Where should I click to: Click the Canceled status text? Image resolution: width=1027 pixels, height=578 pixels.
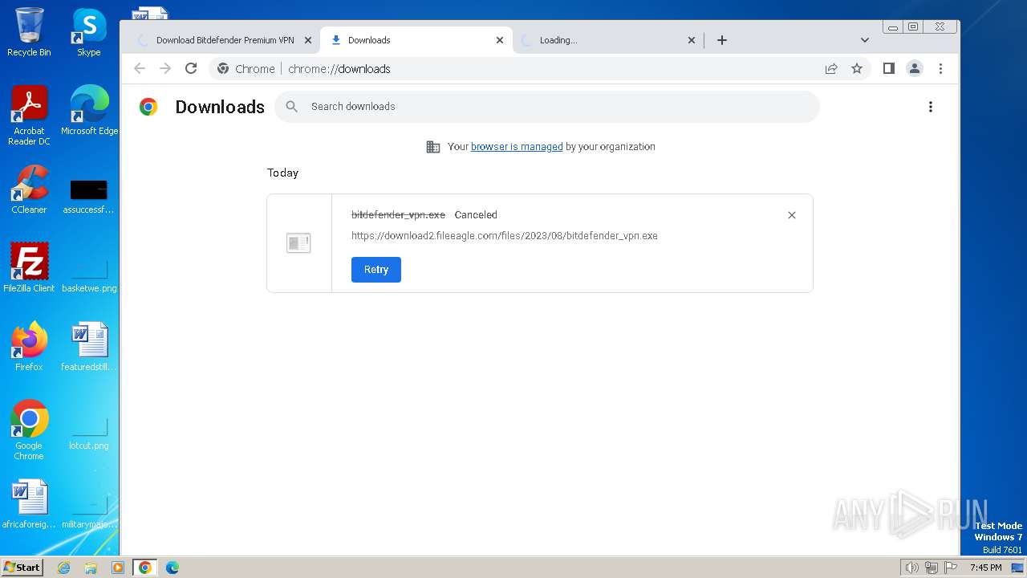point(476,215)
